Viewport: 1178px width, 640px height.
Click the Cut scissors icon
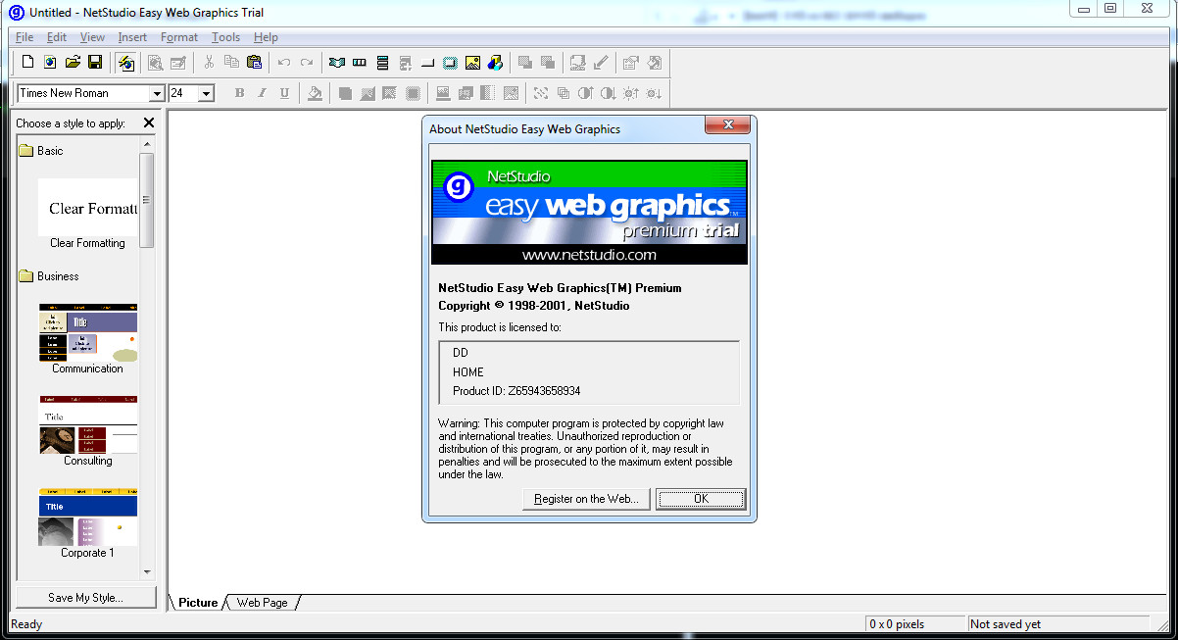(209, 63)
